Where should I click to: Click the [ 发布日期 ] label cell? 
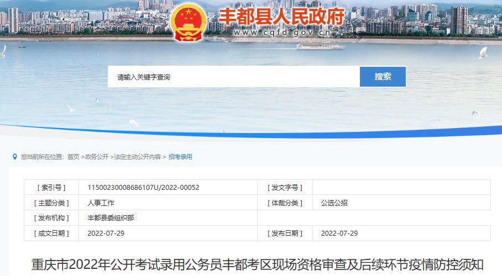click(285, 233)
